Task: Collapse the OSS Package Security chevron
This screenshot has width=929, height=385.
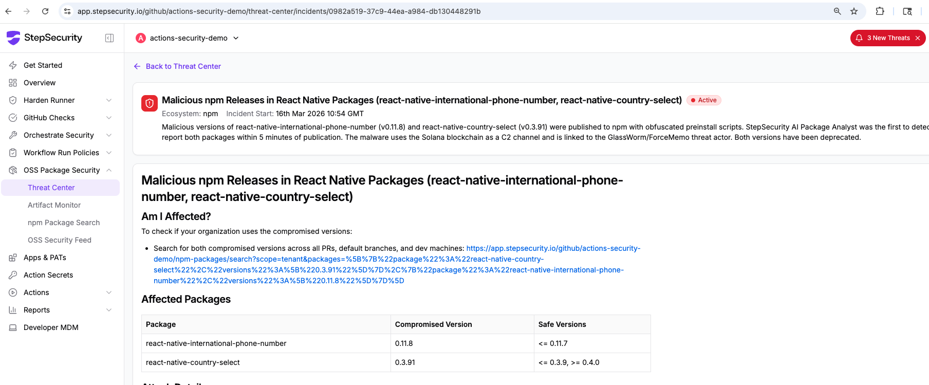Action: (109, 170)
